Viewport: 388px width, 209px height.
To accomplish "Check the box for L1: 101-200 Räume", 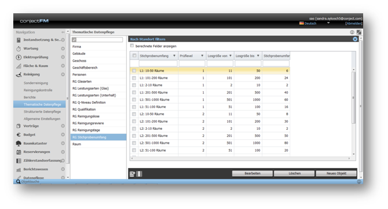I will [134, 78].
